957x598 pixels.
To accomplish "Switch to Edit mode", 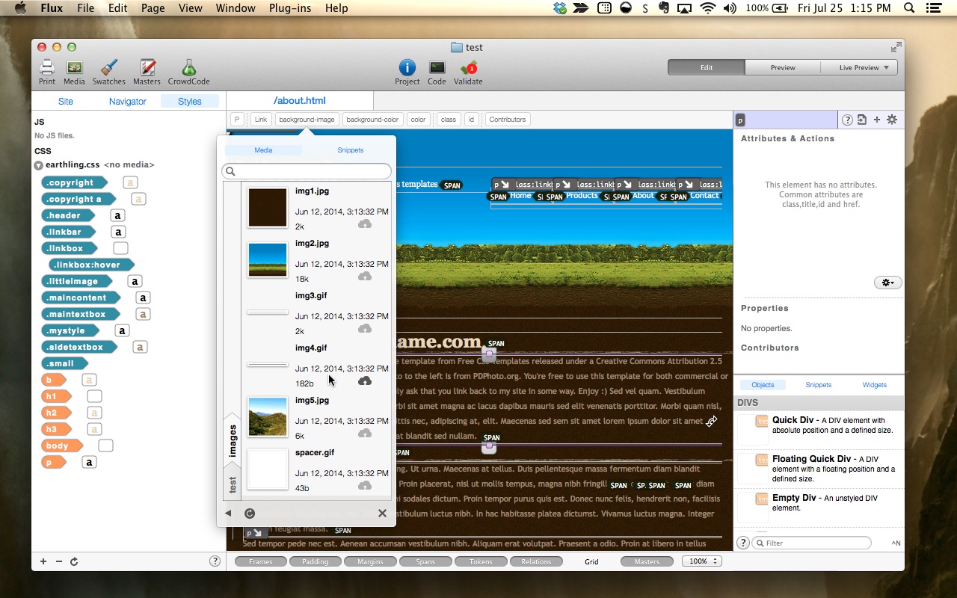I will pos(707,67).
